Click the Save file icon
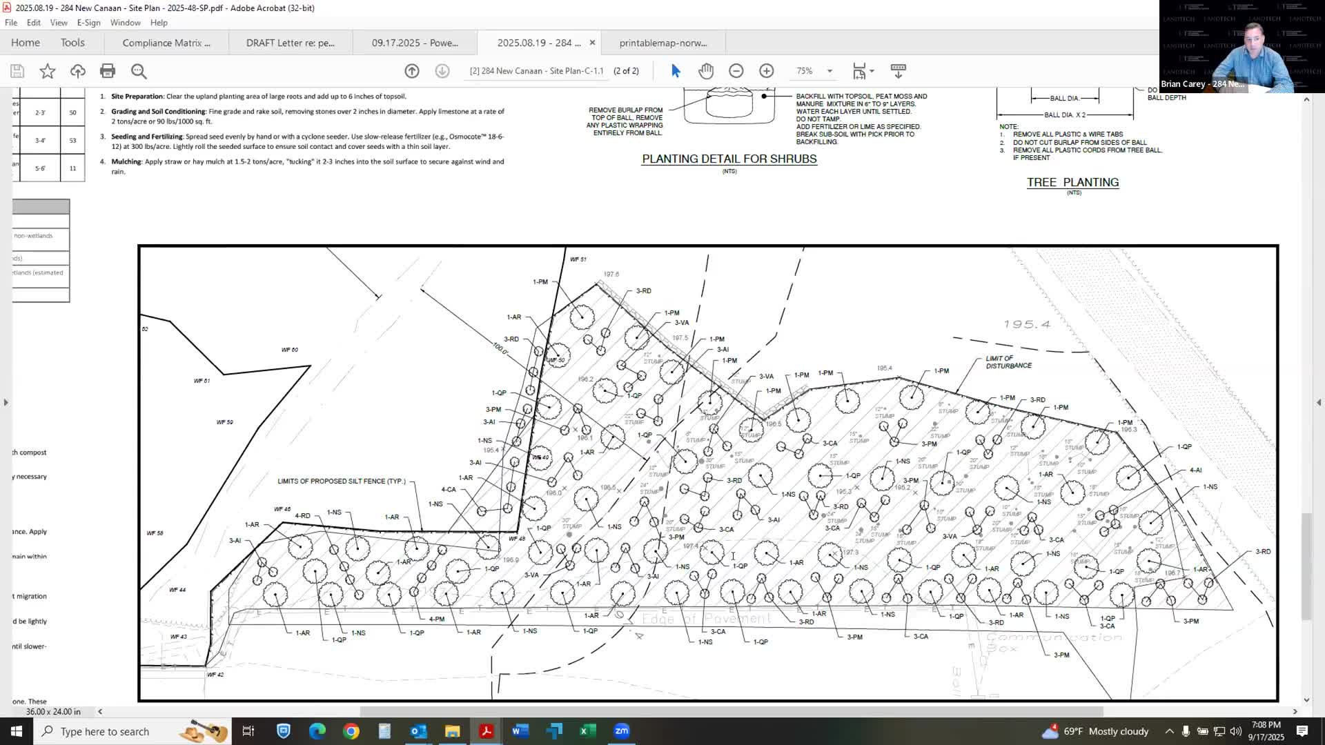The width and height of the screenshot is (1325, 745). [x=17, y=71]
